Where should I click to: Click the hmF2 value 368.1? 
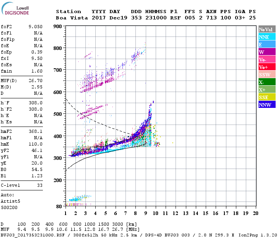(35, 131)
